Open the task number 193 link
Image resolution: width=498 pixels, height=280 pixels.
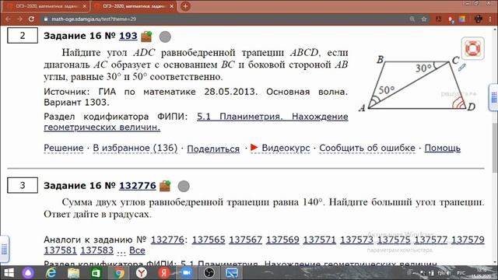(x=128, y=36)
